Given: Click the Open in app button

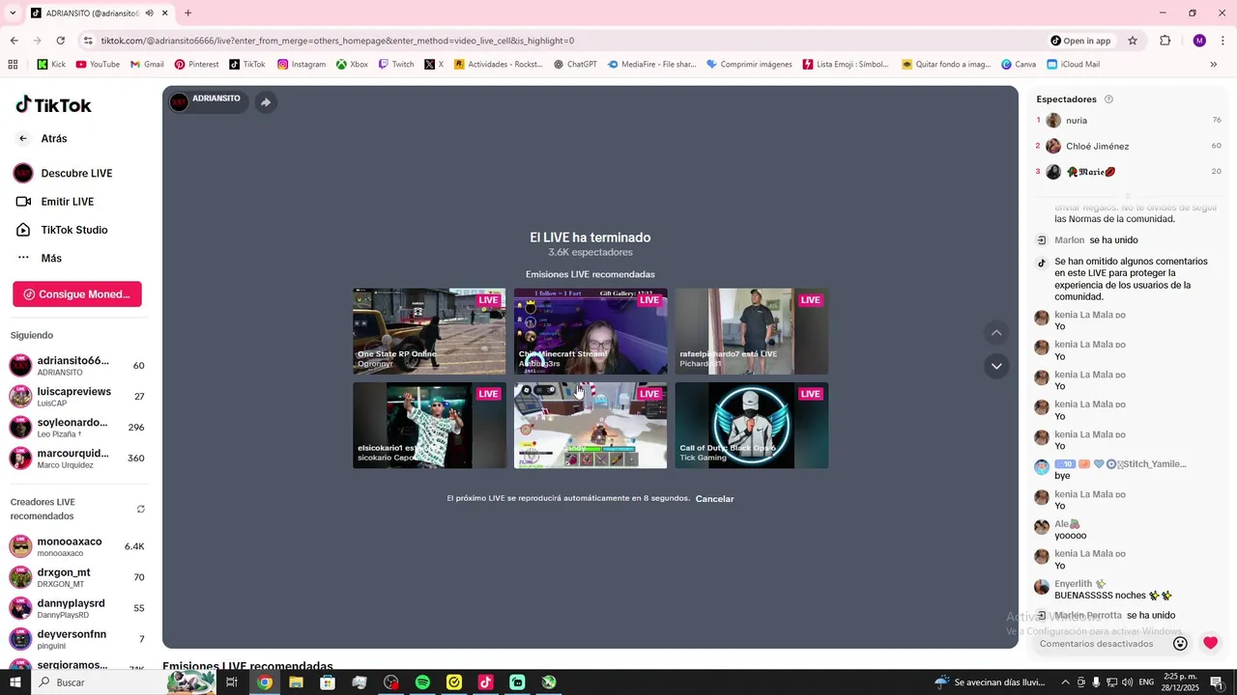Looking at the screenshot, I should coord(1080,41).
